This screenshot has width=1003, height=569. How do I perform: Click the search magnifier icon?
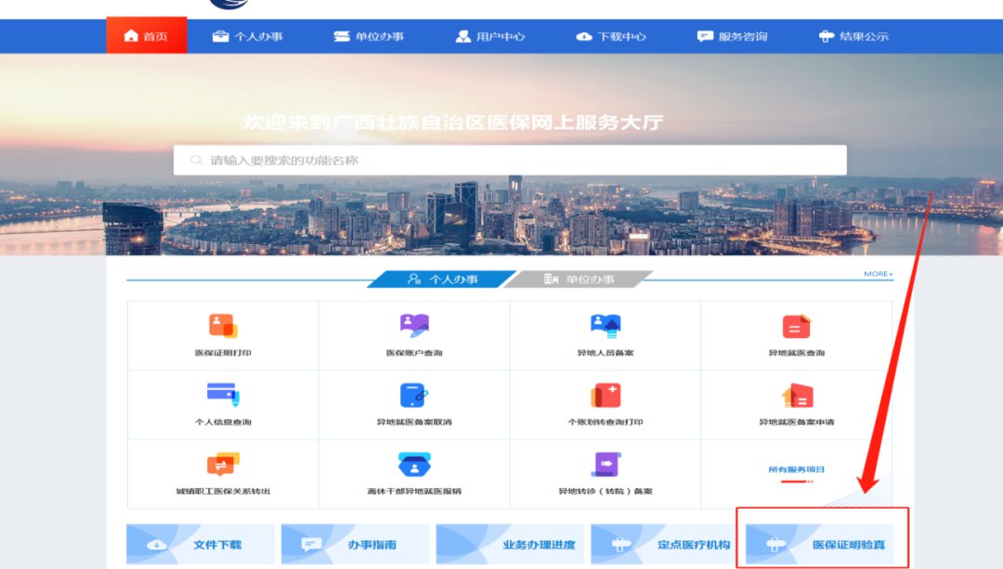coord(196,160)
